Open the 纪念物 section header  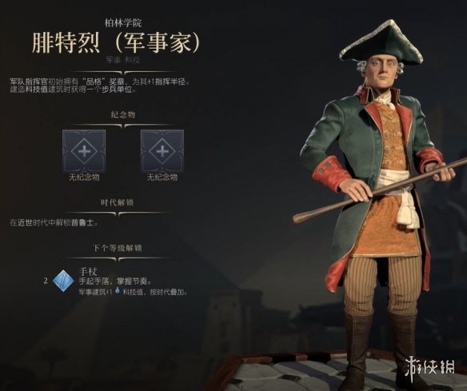(123, 114)
